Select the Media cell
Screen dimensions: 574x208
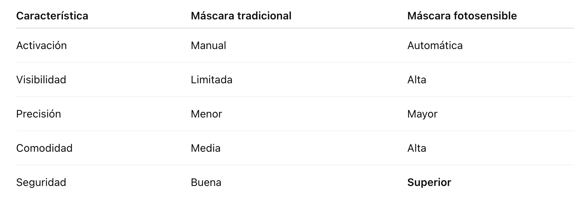[x=205, y=148]
